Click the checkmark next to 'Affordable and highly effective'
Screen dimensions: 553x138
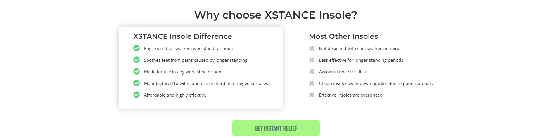pos(136,95)
